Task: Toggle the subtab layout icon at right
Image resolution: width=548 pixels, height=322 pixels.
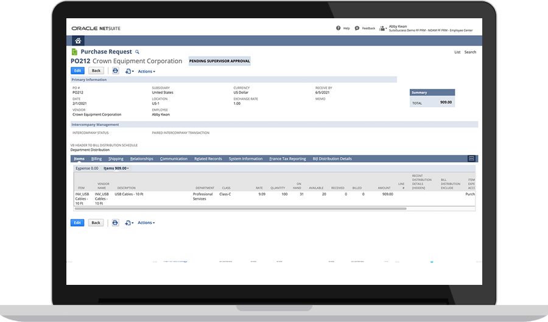Action: click(471, 158)
